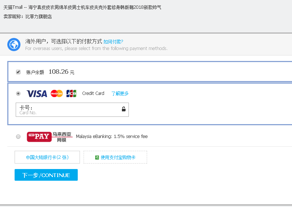Click the padlock icon in card field
The image size is (292, 207).
pyautogui.click(x=124, y=109)
